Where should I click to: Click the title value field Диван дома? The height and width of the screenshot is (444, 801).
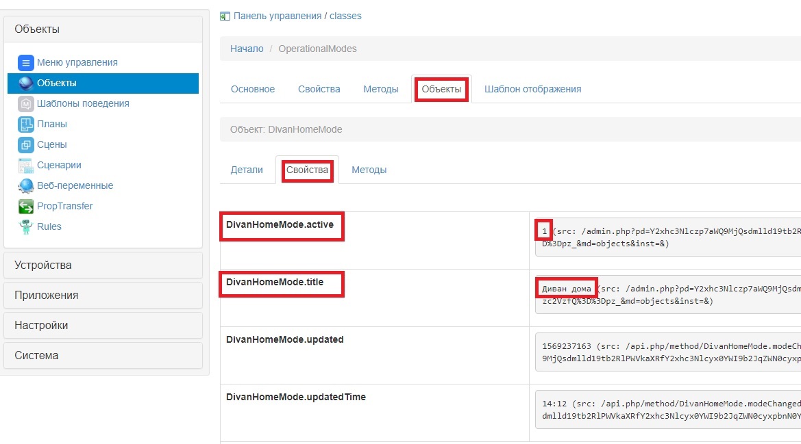[668, 295]
